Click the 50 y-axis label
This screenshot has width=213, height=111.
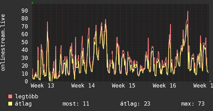[x=25, y=42]
